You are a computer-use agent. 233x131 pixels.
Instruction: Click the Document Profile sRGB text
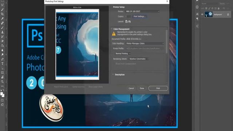coord(126,39)
